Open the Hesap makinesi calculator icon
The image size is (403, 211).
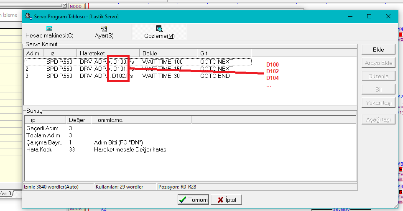click(x=49, y=29)
